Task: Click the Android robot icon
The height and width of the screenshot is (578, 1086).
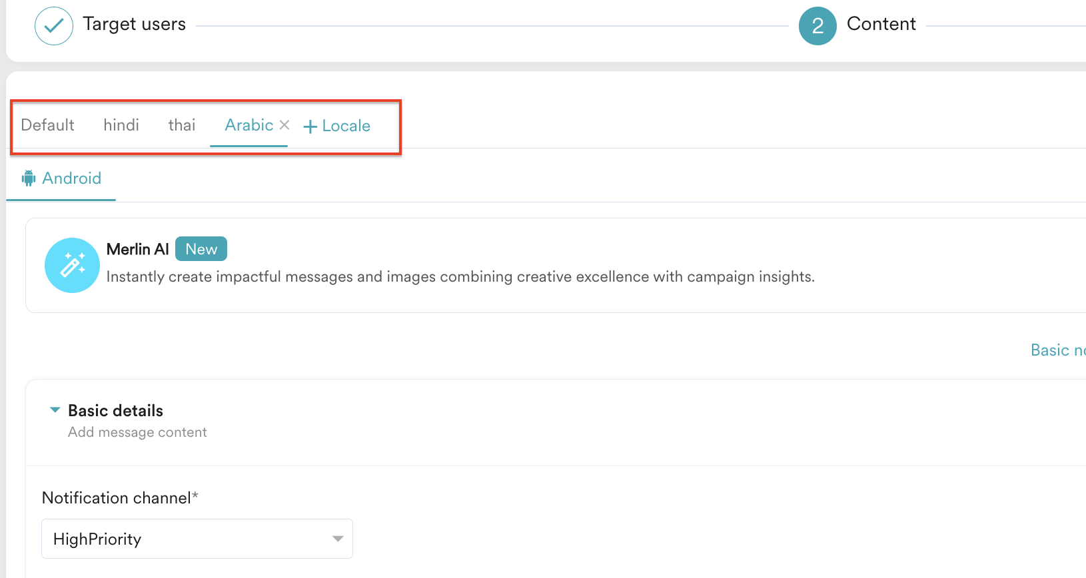Action: tap(29, 178)
